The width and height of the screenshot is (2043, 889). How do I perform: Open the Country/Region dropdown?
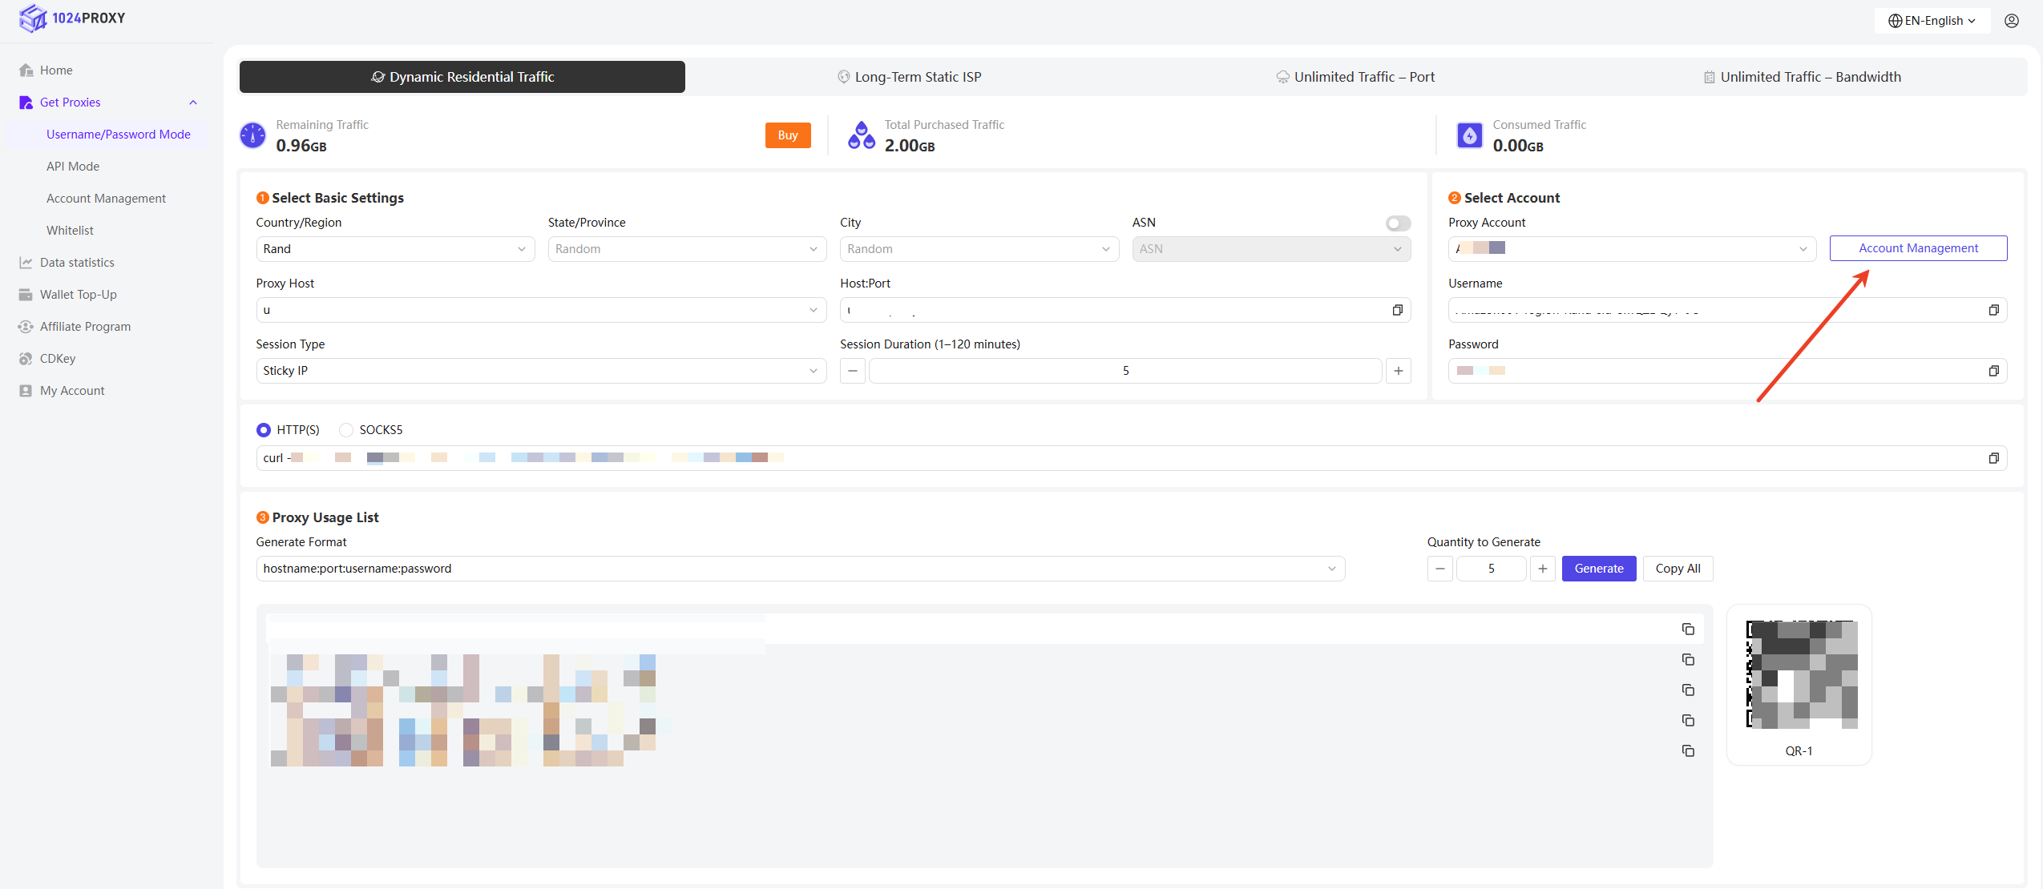(x=394, y=249)
